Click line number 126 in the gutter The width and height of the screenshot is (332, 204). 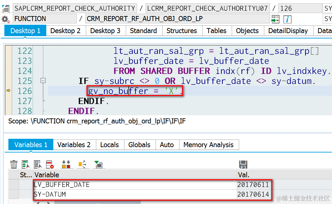coord(24,91)
